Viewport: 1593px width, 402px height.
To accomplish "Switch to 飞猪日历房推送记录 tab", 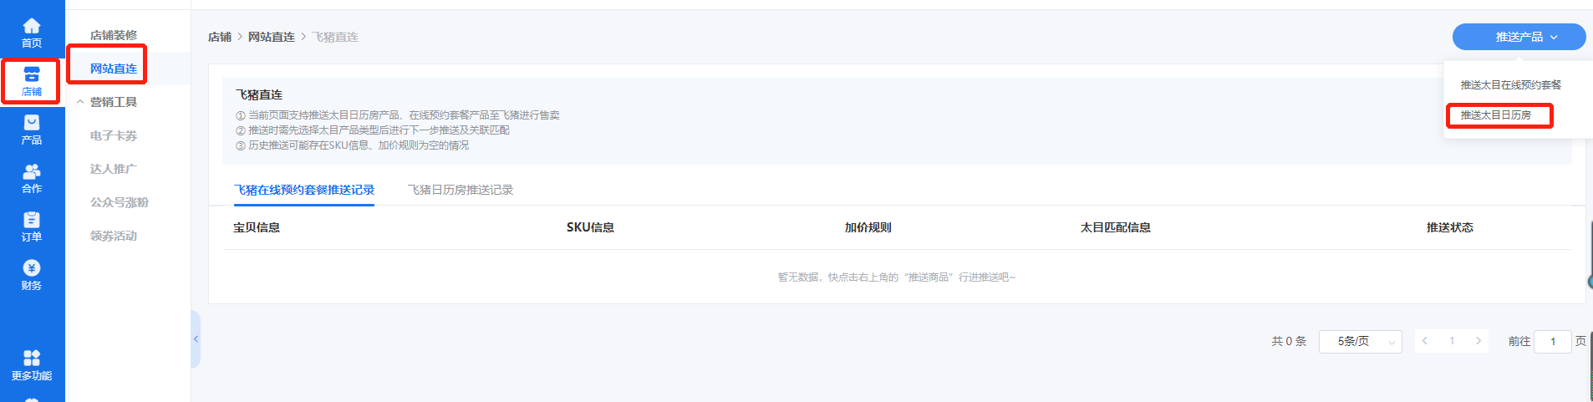I will [461, 191].
